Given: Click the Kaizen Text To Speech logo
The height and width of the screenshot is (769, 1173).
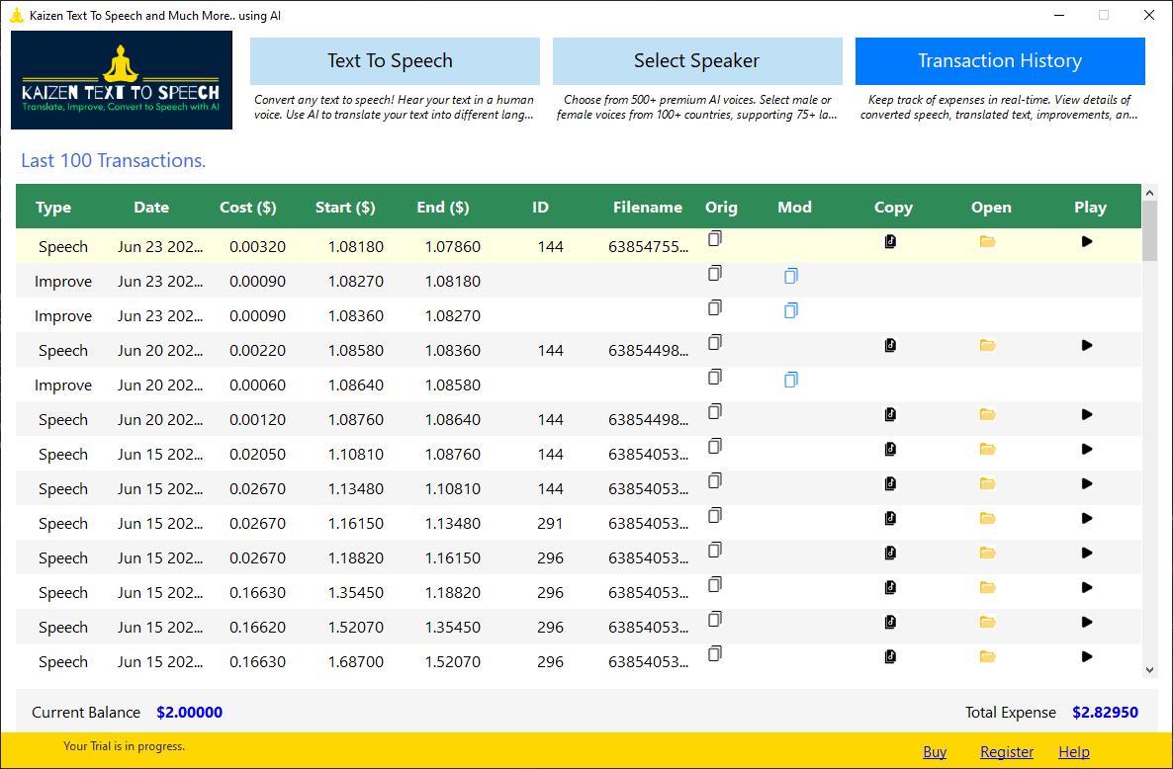Looking at the screenshot, I should pos(122,80).
